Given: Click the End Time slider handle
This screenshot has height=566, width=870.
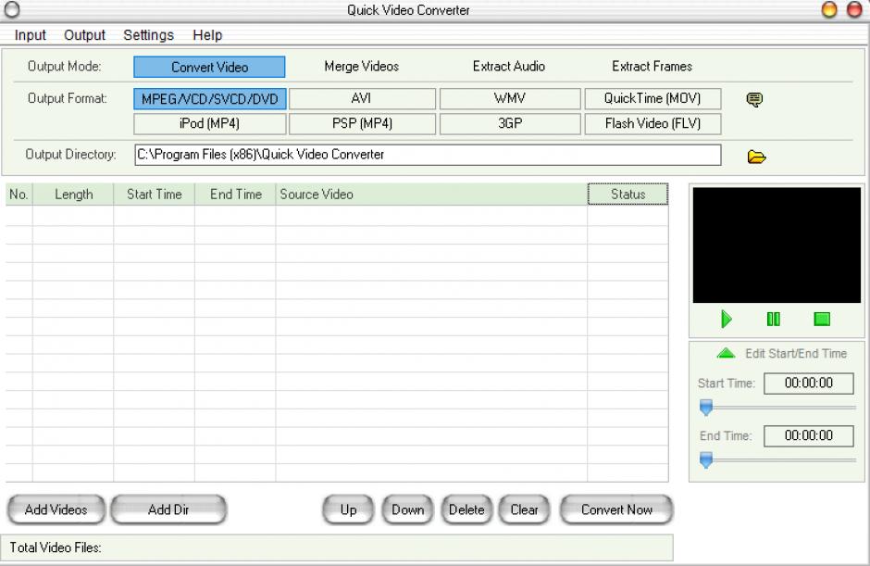Looking at the screenshot, I should pyautogui.click(x=706, y=459).
